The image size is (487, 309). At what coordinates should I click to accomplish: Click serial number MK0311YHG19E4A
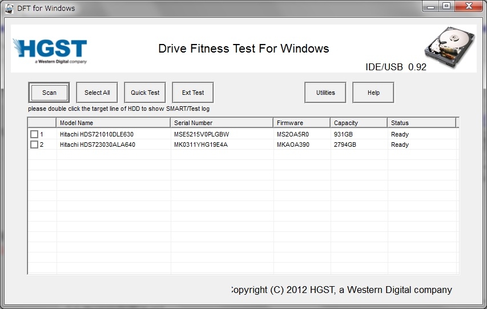point(200,145)
